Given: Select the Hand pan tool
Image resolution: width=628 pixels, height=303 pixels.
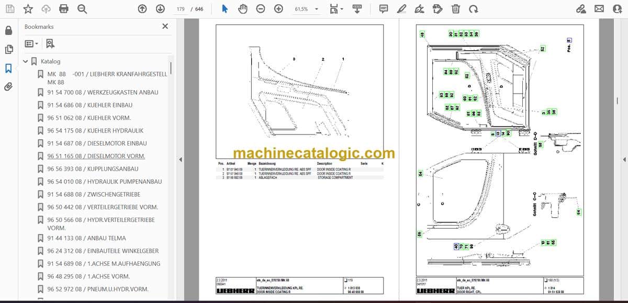Looking at the screenshot, I should coord(242,9).
